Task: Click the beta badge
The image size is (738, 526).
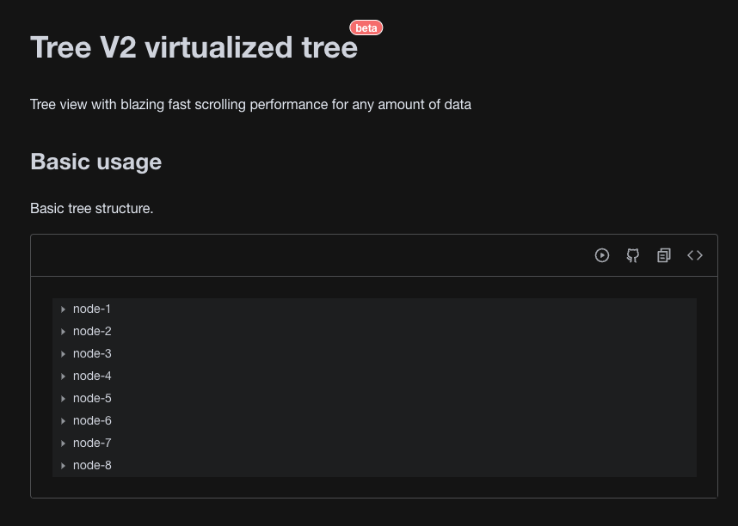Action: [366, 28]
